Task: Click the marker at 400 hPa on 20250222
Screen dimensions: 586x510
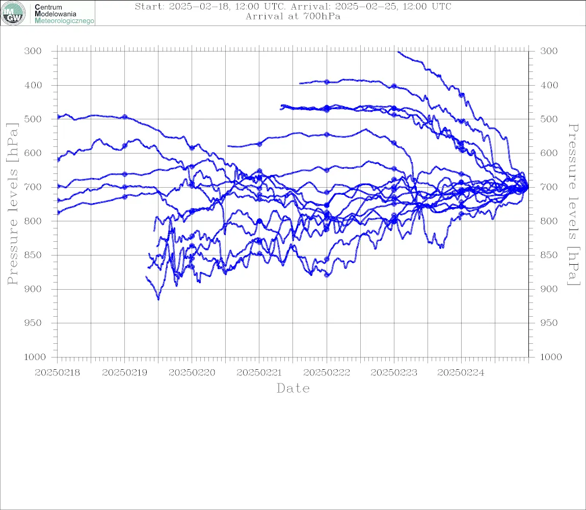Action: 327,82
